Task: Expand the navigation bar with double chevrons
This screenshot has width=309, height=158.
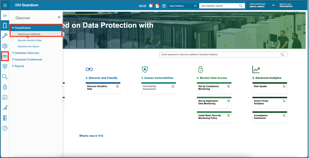Action: coord(5,16)
